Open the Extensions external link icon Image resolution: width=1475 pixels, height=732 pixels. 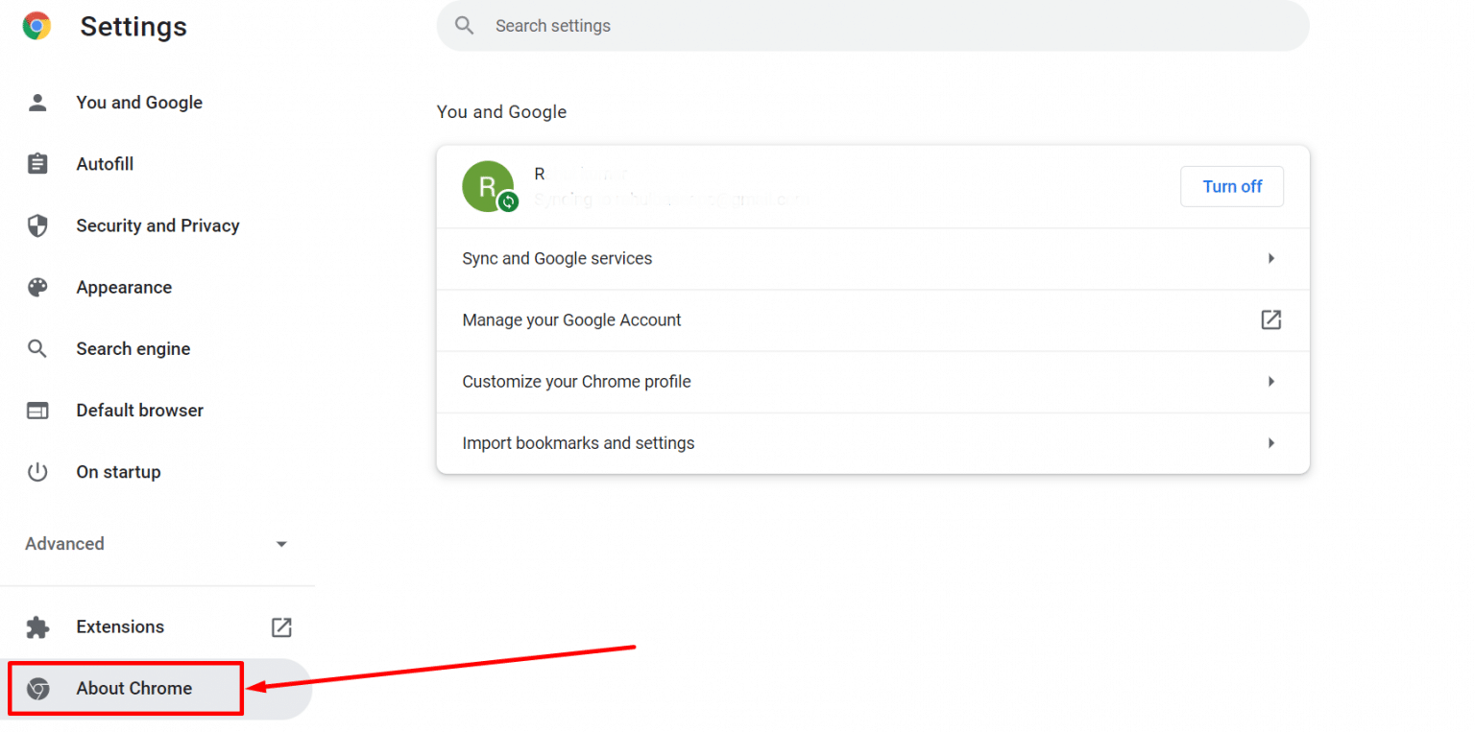[280, 626]
